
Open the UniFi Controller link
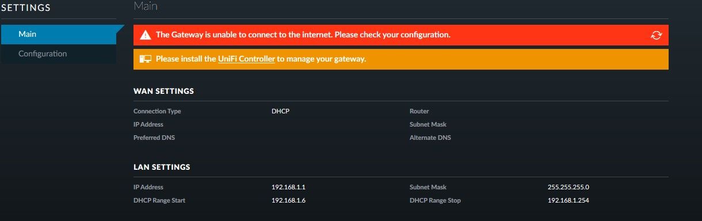(246, 59)
